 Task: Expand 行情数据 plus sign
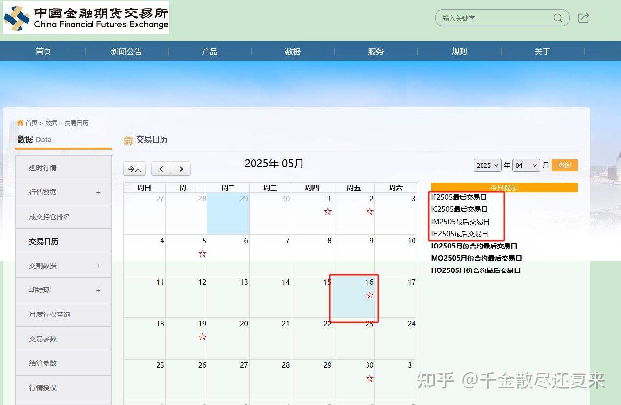[98, 192]
